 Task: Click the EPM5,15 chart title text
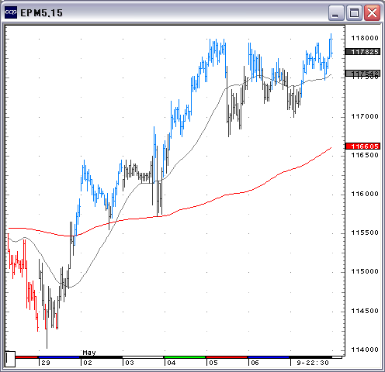[x=42, y=13]
